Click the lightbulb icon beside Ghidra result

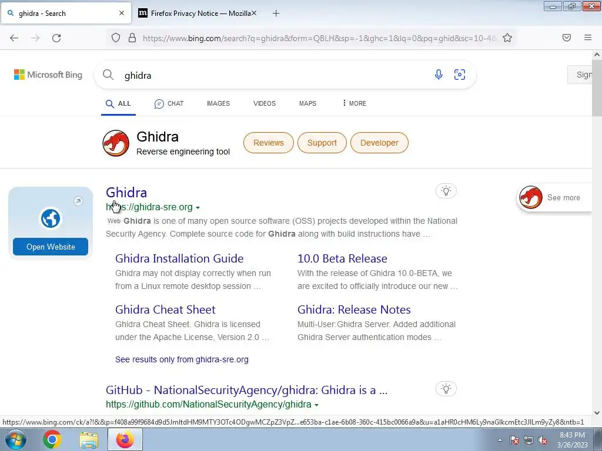click(x=446, y=191)
